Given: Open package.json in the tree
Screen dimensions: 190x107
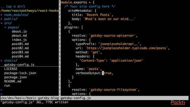Looking at the screenshot, I should [x=15, y=77].
